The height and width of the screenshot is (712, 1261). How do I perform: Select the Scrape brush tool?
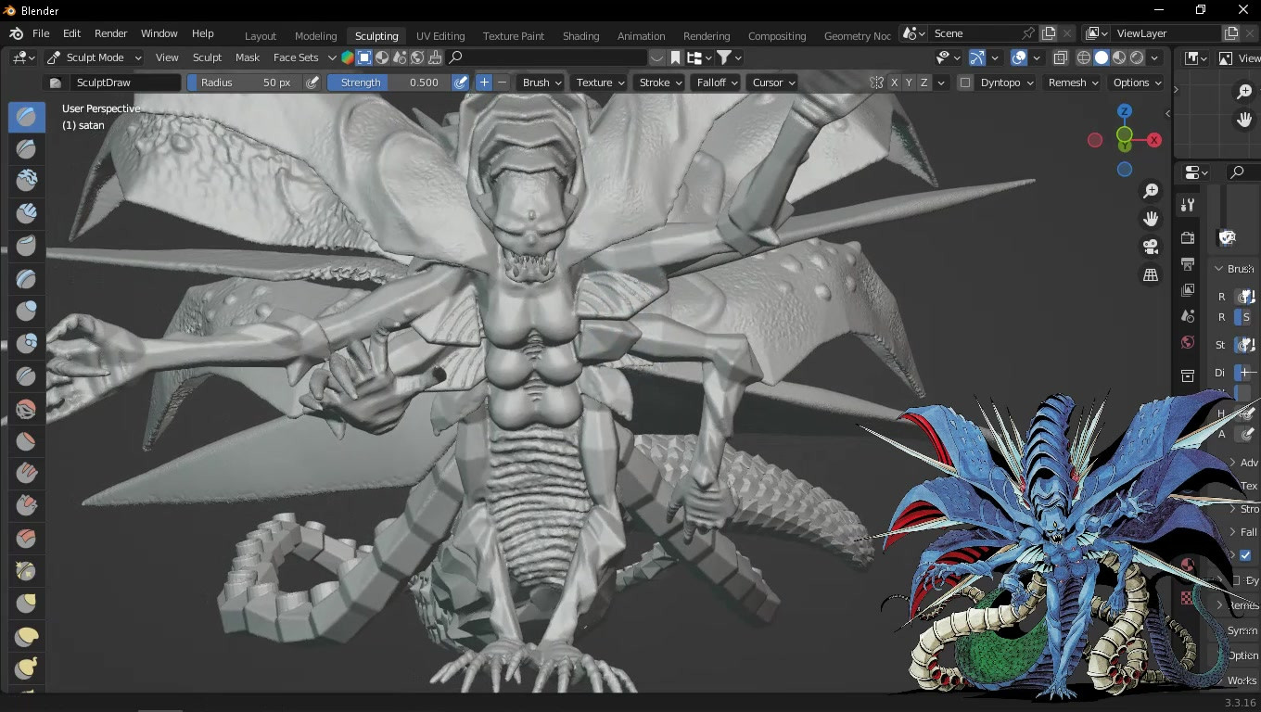[26, 505]
